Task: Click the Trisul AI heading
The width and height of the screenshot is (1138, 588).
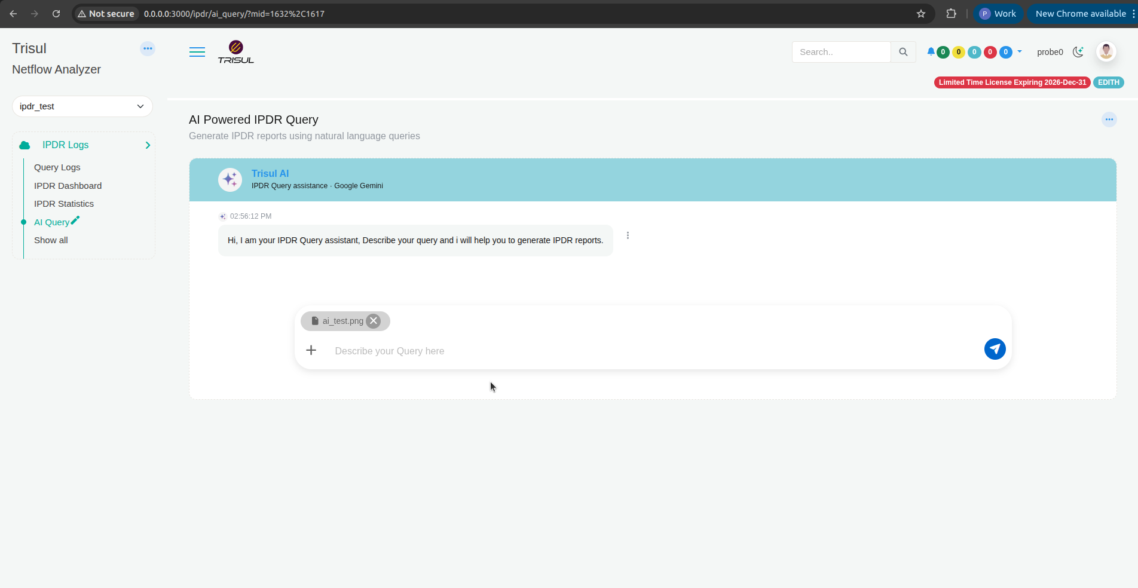Action: 270,173
